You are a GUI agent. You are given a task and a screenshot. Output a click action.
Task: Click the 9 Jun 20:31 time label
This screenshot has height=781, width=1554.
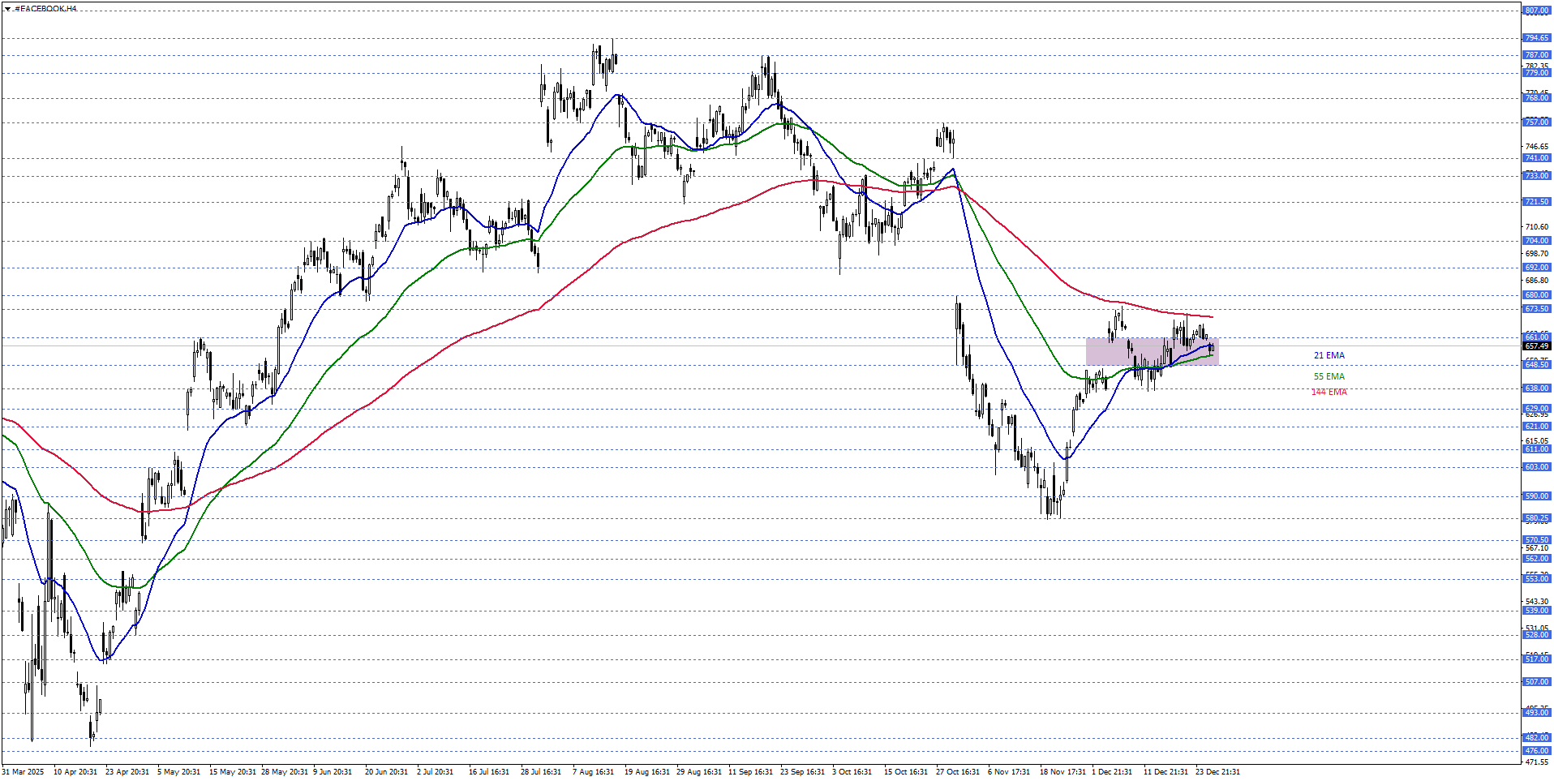pos(333,772)
